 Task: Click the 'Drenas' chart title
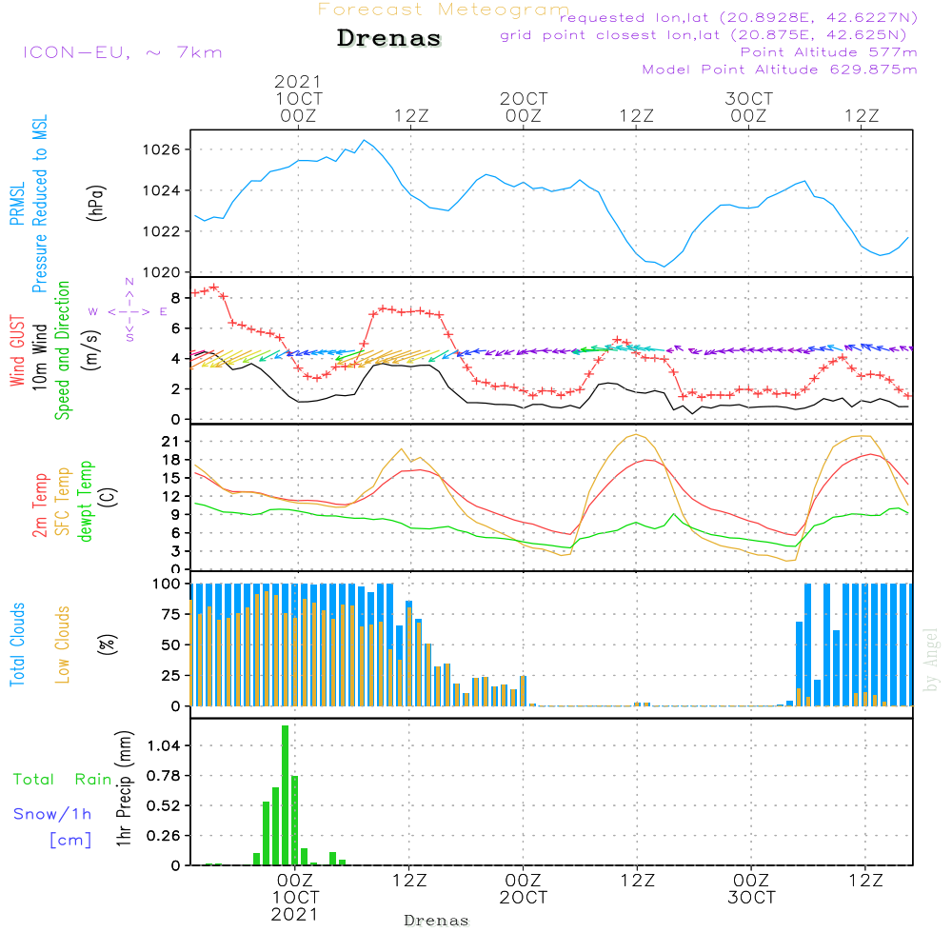click(389, 38)
